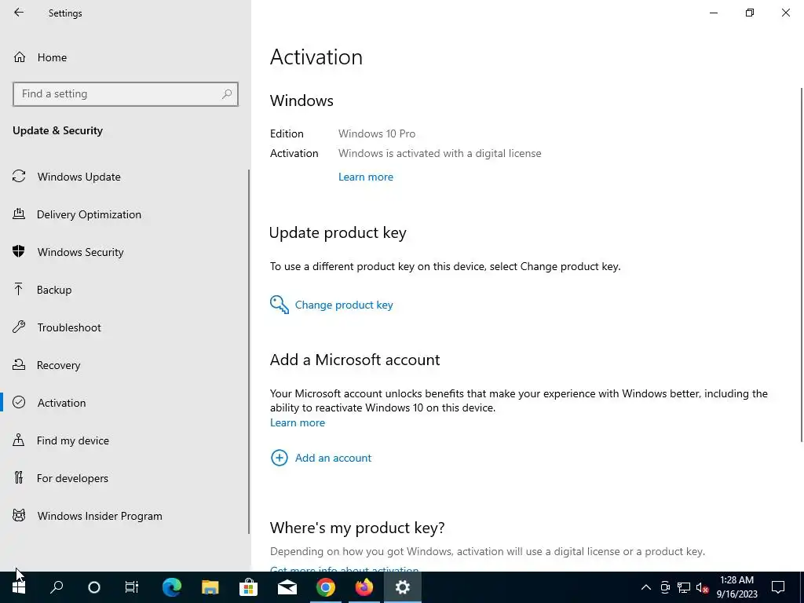Image resolution: width=804 pixels, height=603 pixels.
Task: Click the Troubleshoot wrench icon
Action: coord(19,327)
